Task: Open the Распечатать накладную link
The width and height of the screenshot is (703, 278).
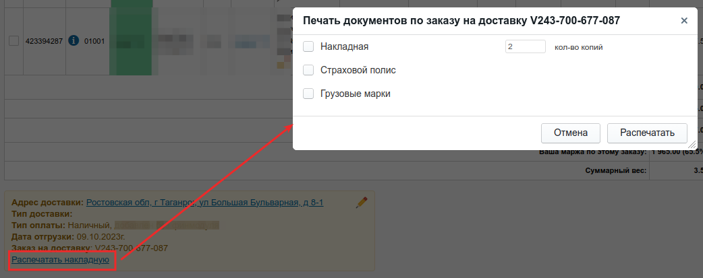Action: coord(60,260)
